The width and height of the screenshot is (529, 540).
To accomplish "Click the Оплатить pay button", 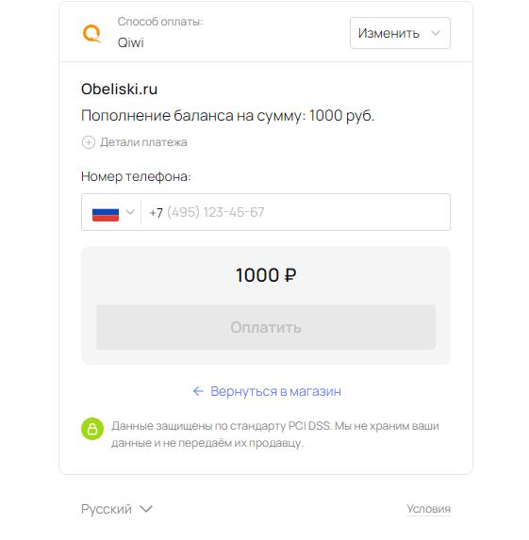I will click(266, 327).
